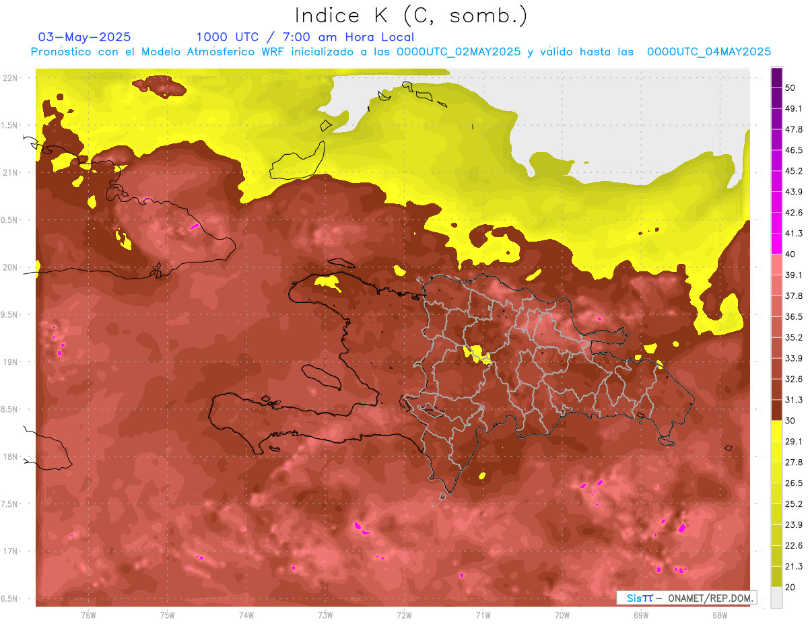Click the '72W' longitude axis label
The height and width of the screenshot is (624, 808).
click(x=404, y=615)
